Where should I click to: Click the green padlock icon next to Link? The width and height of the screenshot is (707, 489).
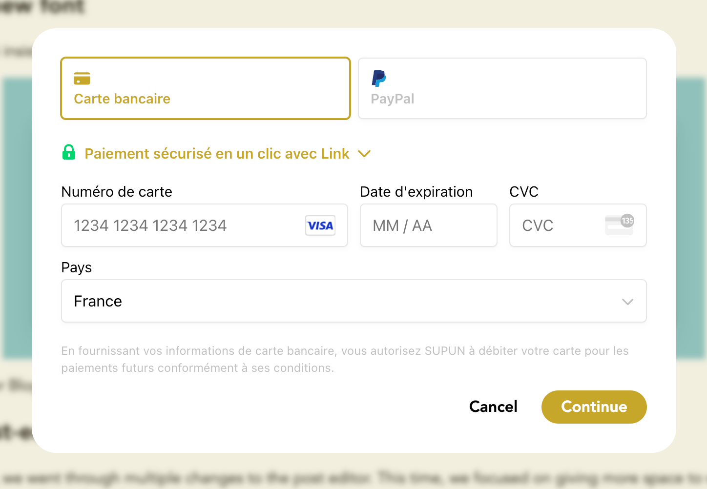click(x=69, y=152)
